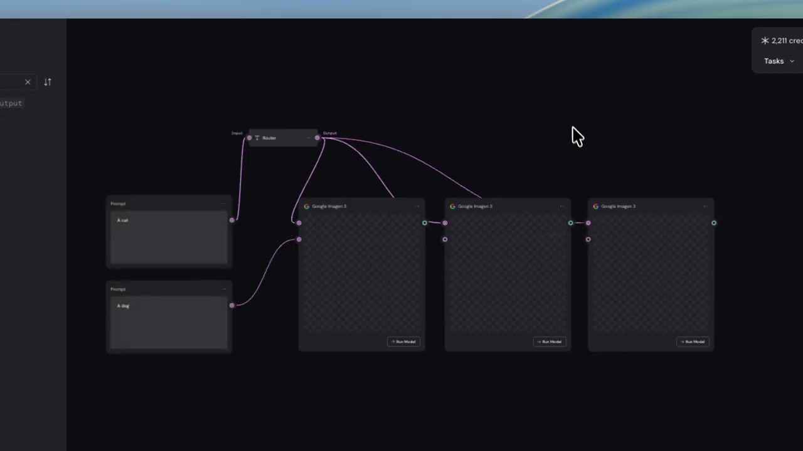Click the unconnected lower input port of the middle Imagen node
The image size is (803, 451).
(x=445, y=239)
